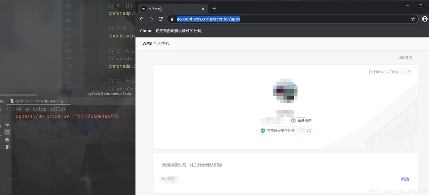Toggle scroll-to-end in the run console
This screenshot has width=429, height=195.
(7, 132)
